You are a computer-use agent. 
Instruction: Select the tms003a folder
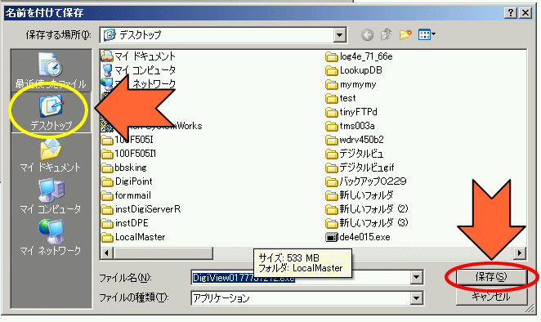(x=350, y=126)
